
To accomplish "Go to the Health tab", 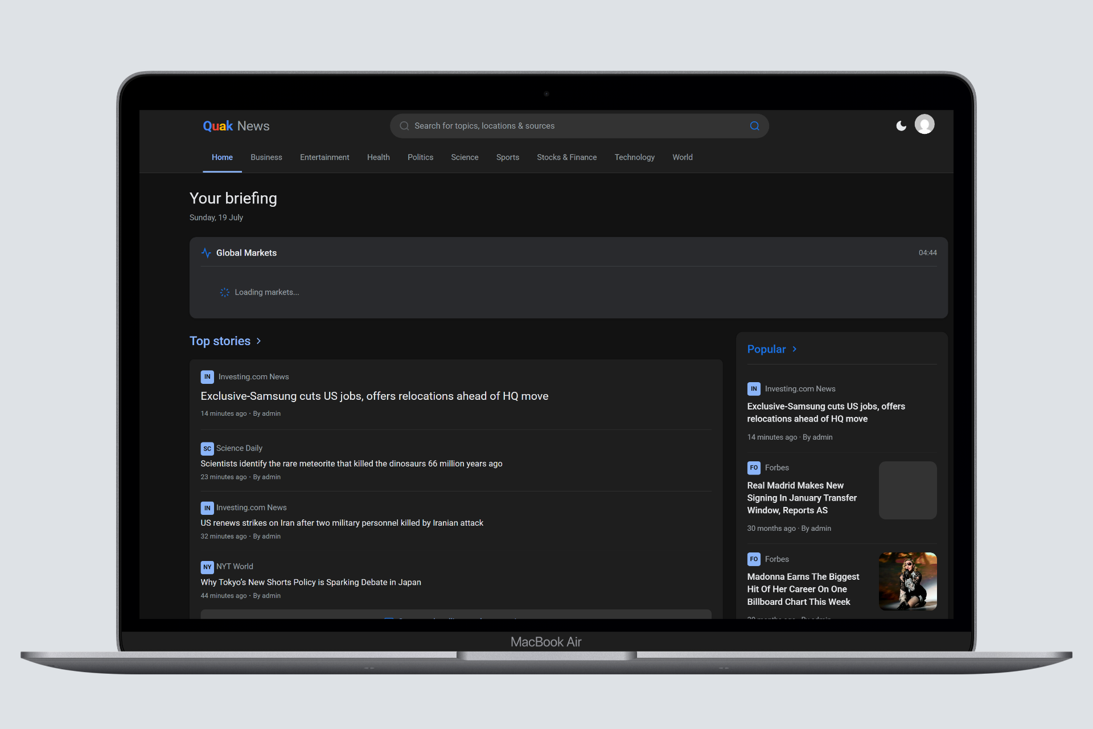I will coord(379,157).
